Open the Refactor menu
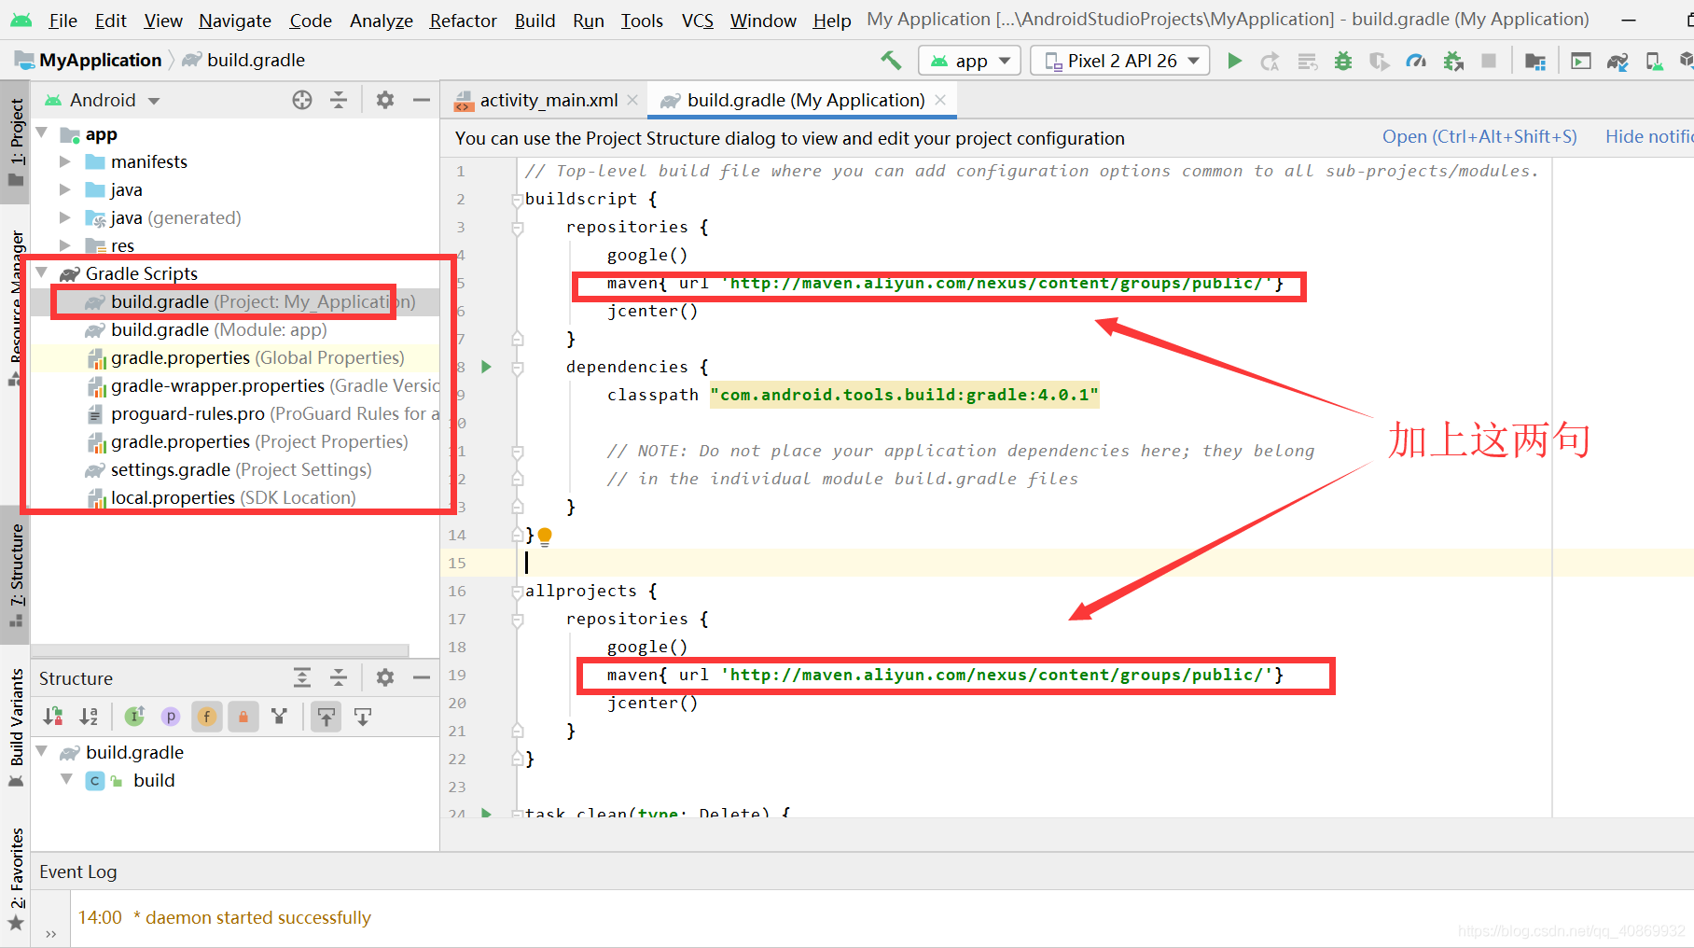The image size is (1694, 948). pos(463,21)
